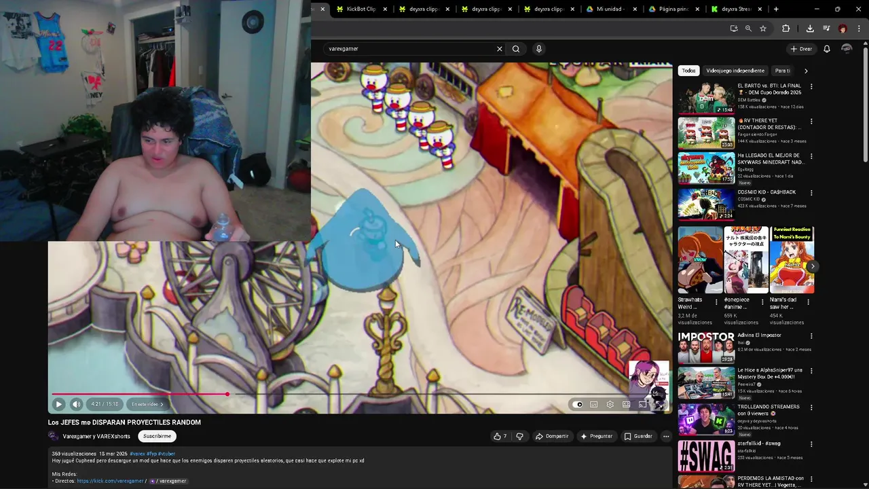The height and width of the screenshot is (489, 869).
Task: Open Chrome three-dot menu
Action: click(859, 29)
